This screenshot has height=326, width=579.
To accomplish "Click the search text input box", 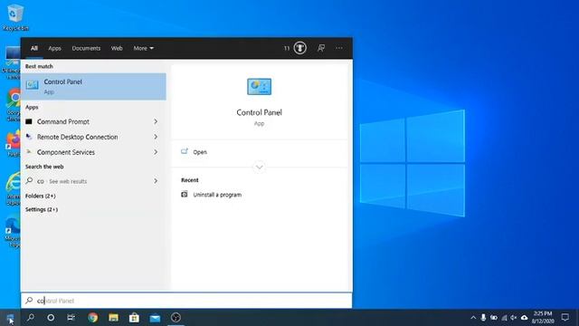I will coord(186,301).
